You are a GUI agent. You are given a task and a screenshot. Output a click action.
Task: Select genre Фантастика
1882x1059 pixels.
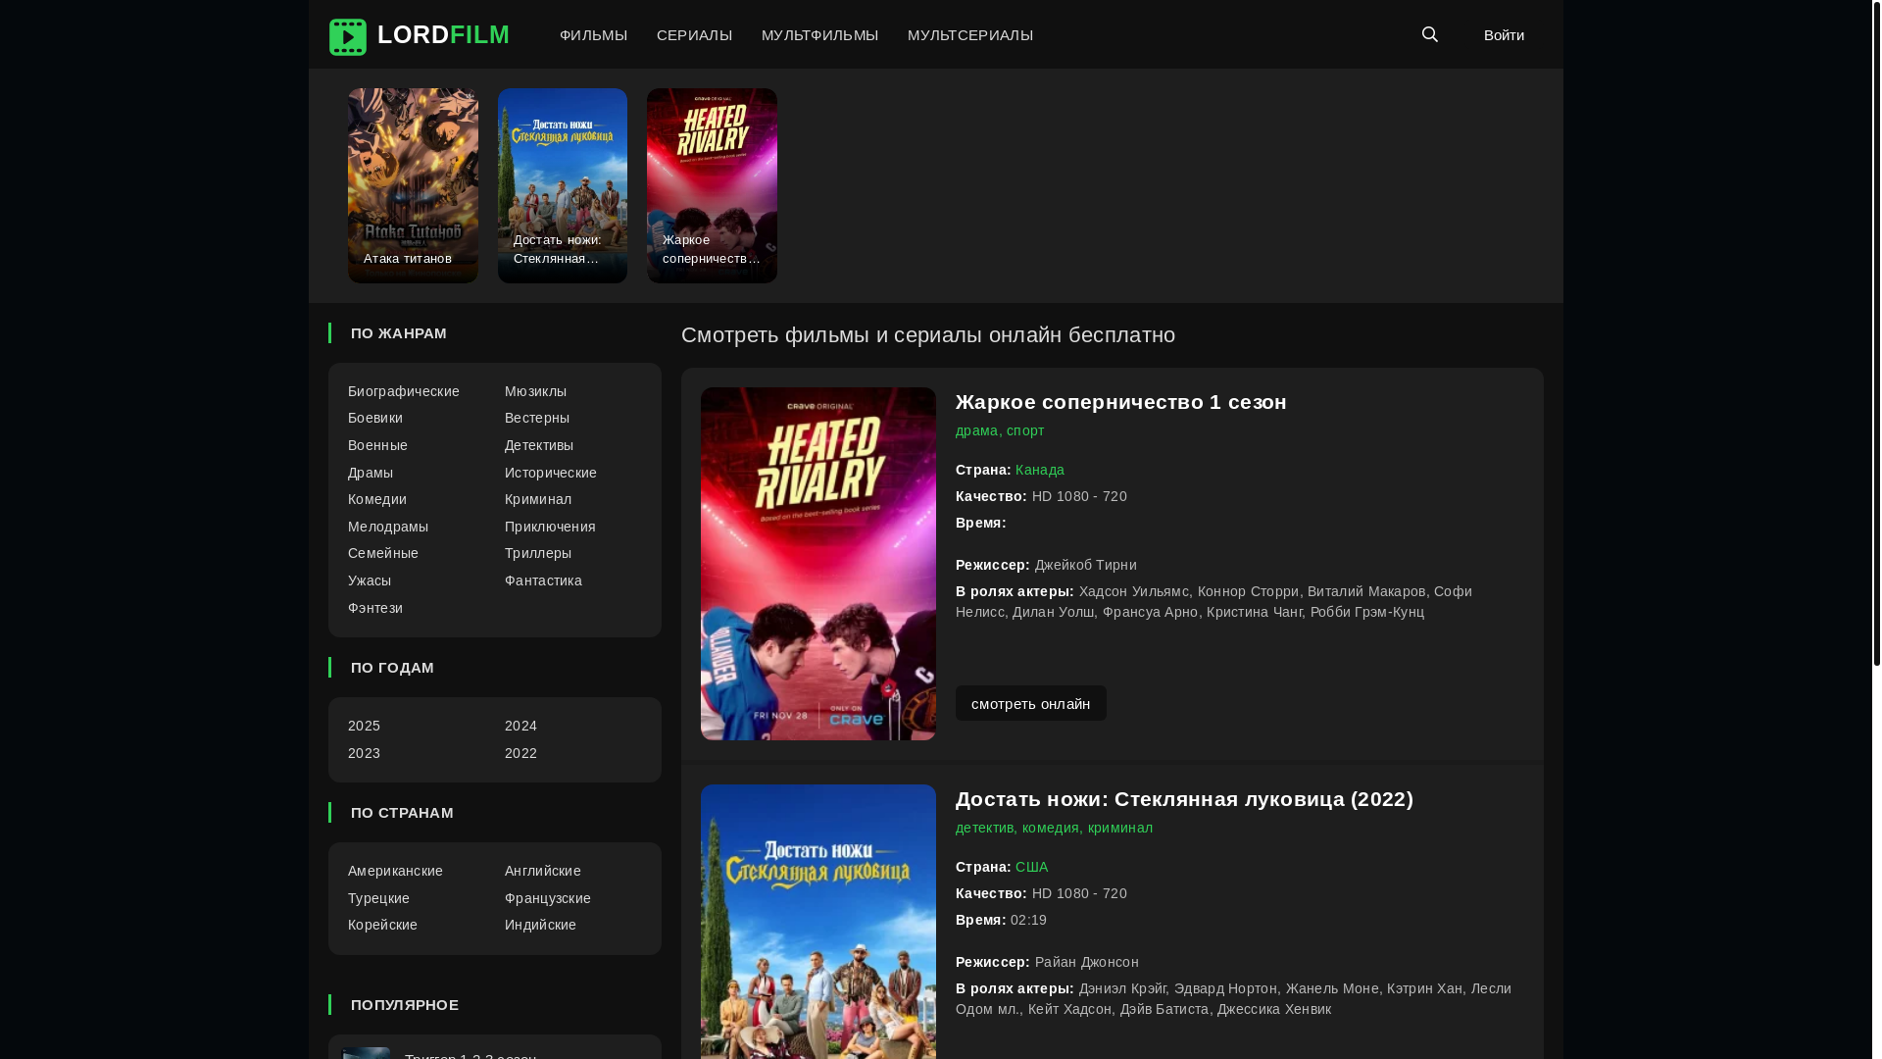pos(543,580)
